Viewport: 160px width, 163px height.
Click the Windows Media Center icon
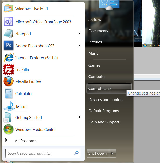pos(8,129)
